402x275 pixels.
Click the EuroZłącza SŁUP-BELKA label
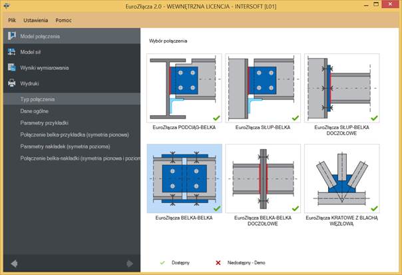[x=263, y=127]
